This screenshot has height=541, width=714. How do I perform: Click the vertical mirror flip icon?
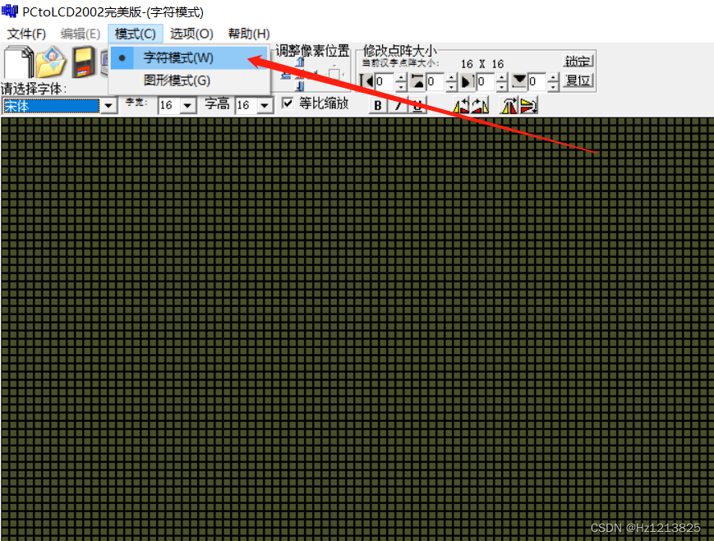(528, 106)
